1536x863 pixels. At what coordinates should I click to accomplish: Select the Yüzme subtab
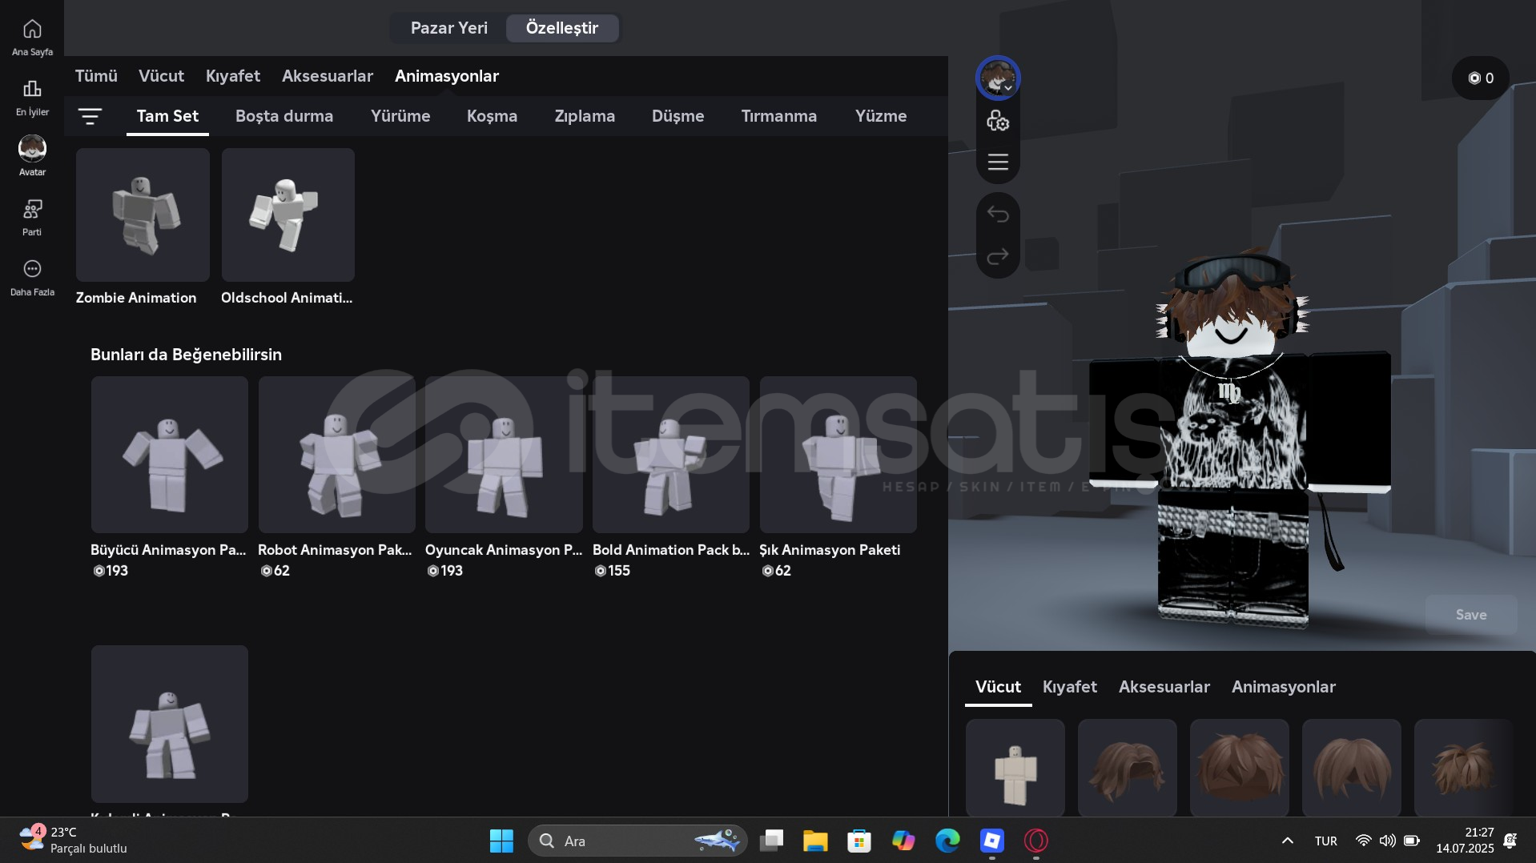pyautogui.click(x=881, y=116)
